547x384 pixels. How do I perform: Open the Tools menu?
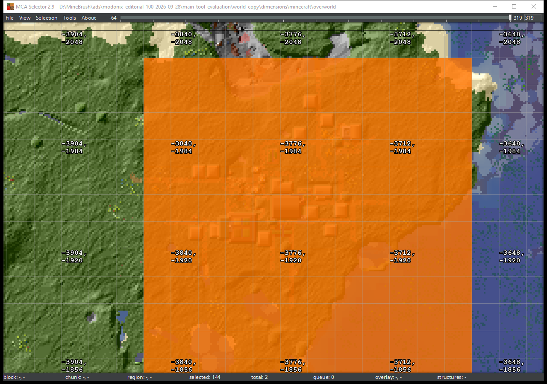click(69, 18)
